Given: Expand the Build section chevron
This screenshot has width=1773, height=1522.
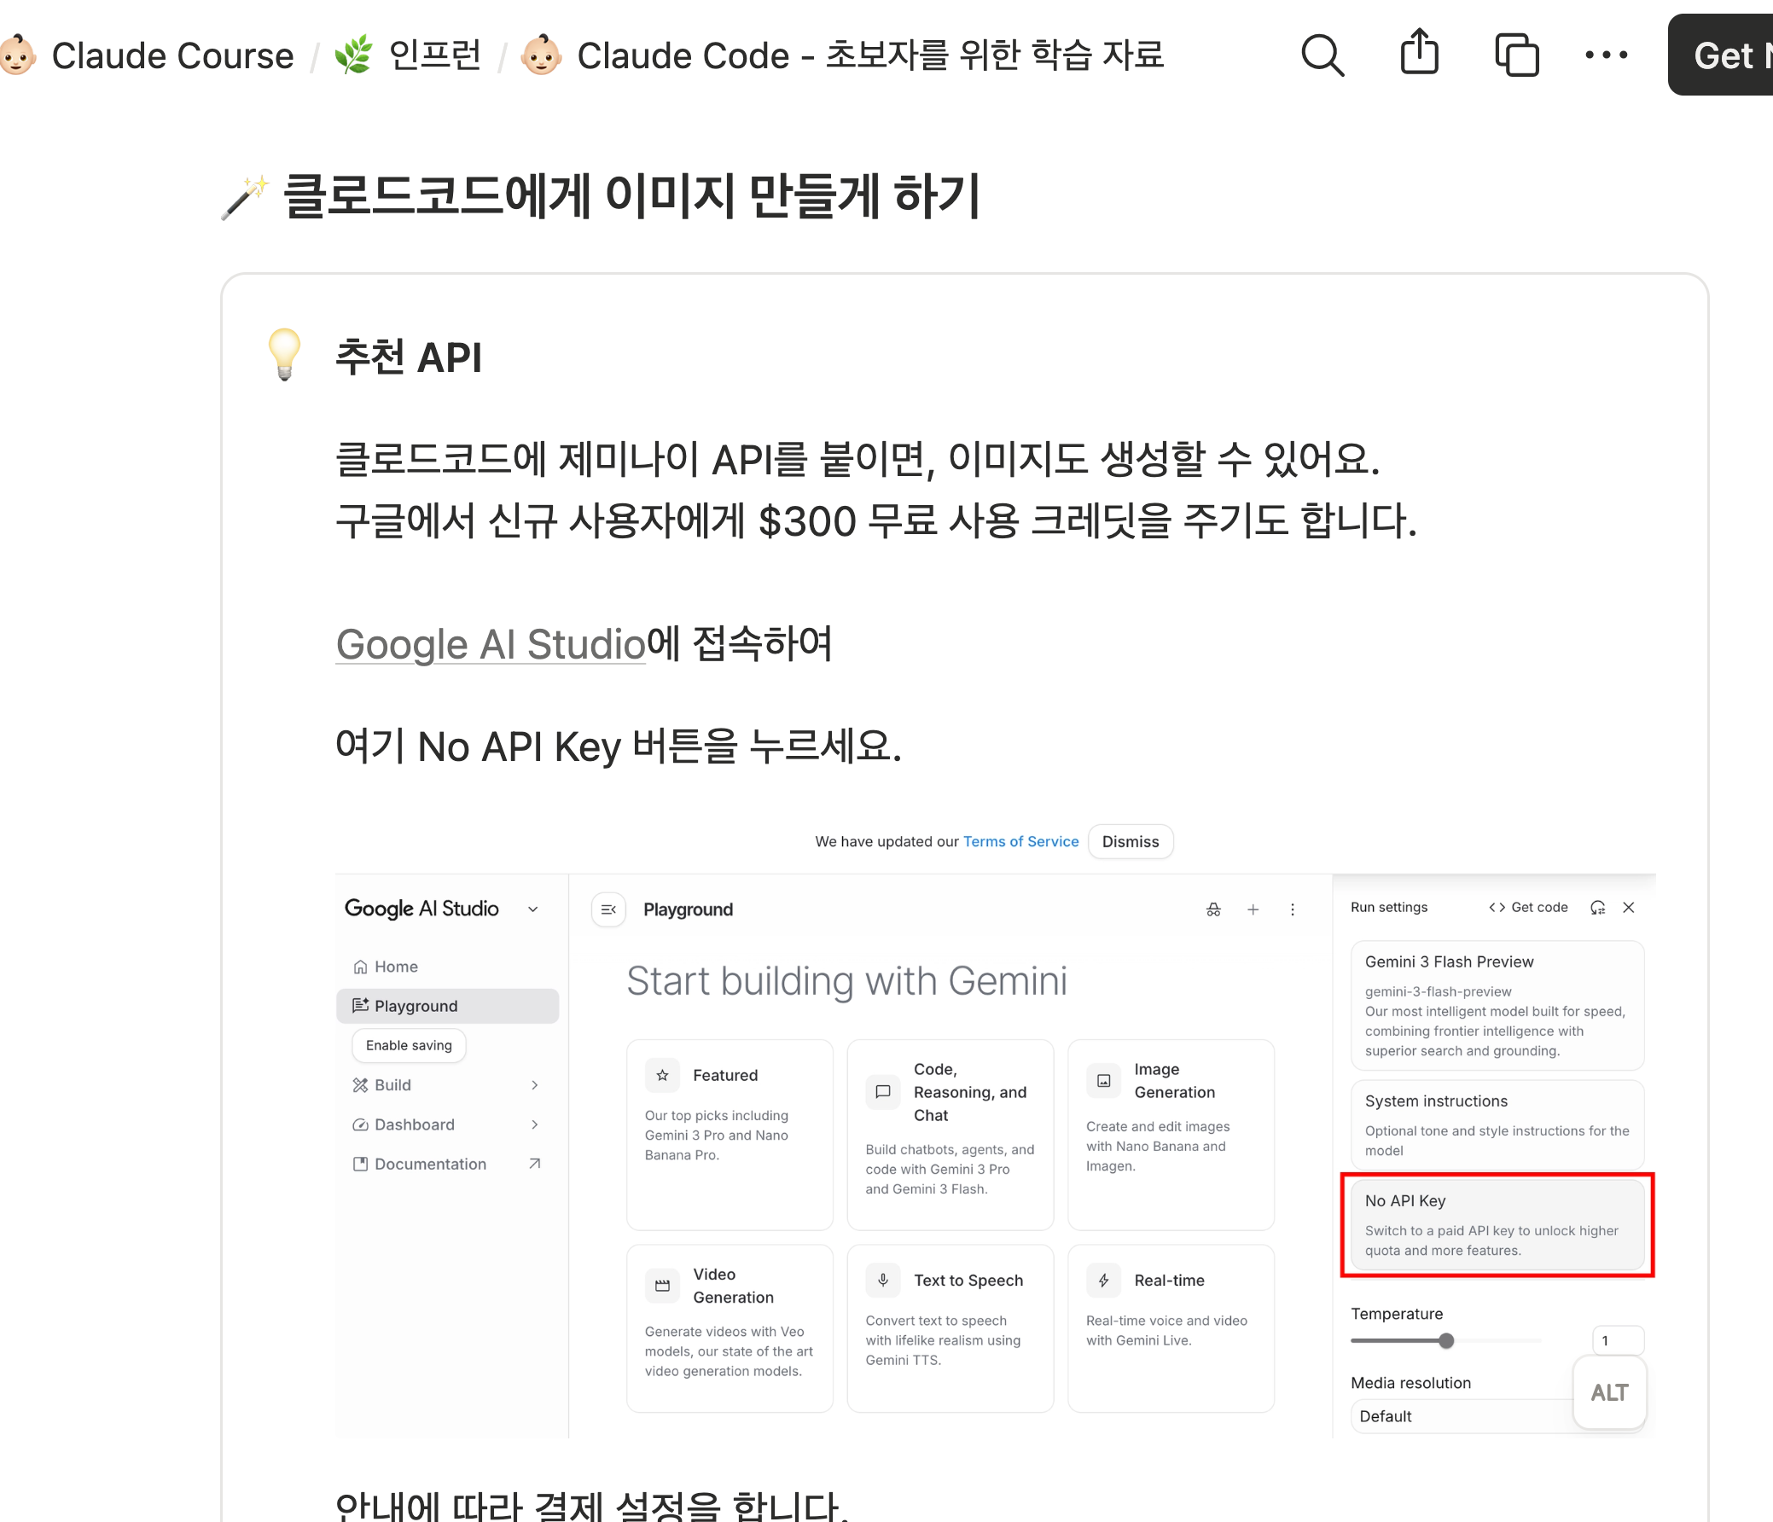Looking at the screenshot, I should 535,1085.
